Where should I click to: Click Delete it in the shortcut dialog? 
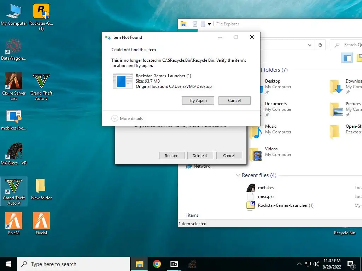[200, 156]
